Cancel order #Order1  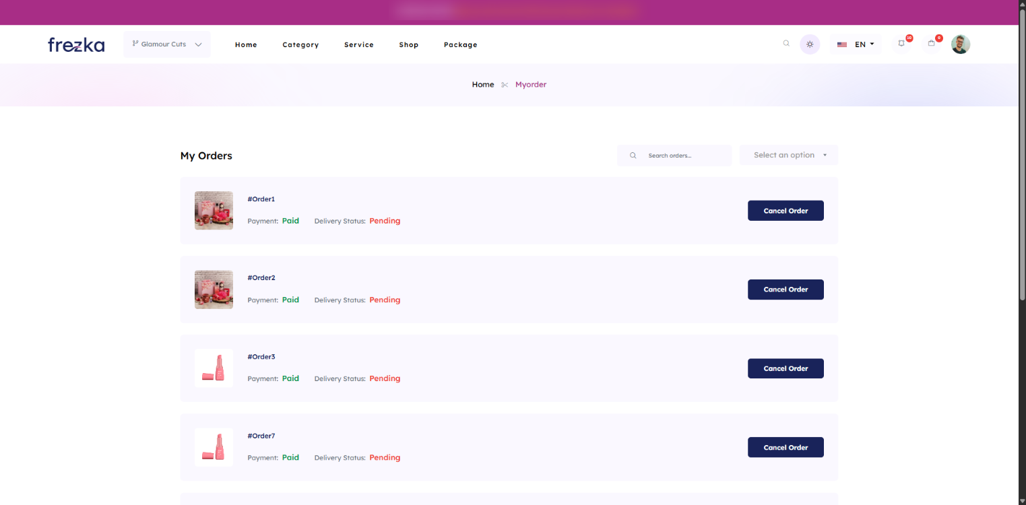(x=785, y=211)
